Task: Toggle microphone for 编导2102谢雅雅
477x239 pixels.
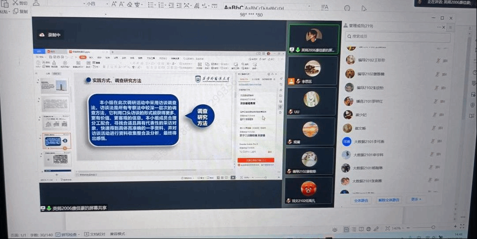Action: pos(439,74)
